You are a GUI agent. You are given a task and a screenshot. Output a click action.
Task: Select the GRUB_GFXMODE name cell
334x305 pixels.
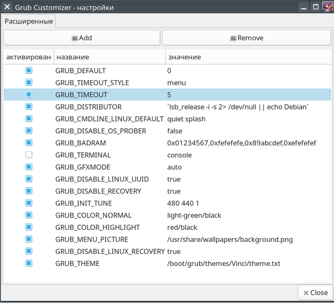tap(83, 167)
